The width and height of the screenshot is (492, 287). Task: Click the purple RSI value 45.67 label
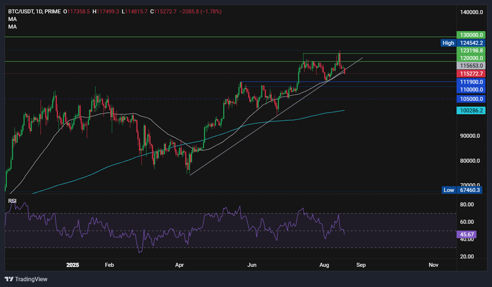click(466, 234)
